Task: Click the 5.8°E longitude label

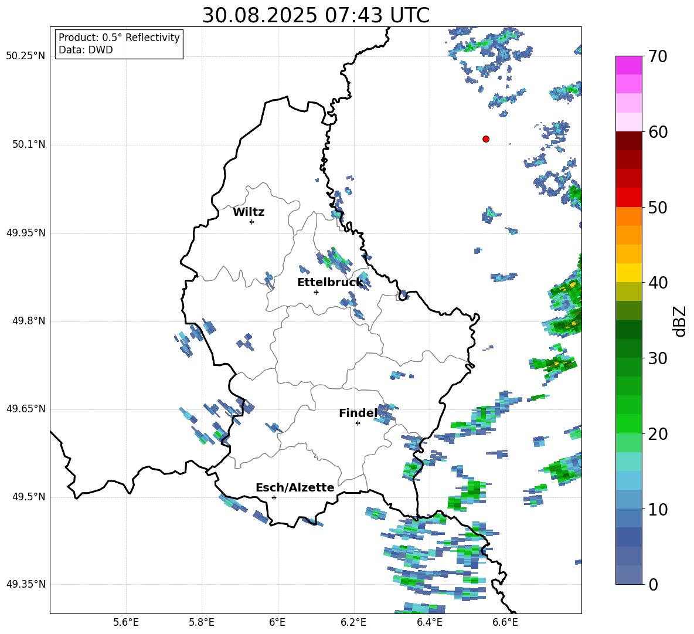Action: coord(202,622)
